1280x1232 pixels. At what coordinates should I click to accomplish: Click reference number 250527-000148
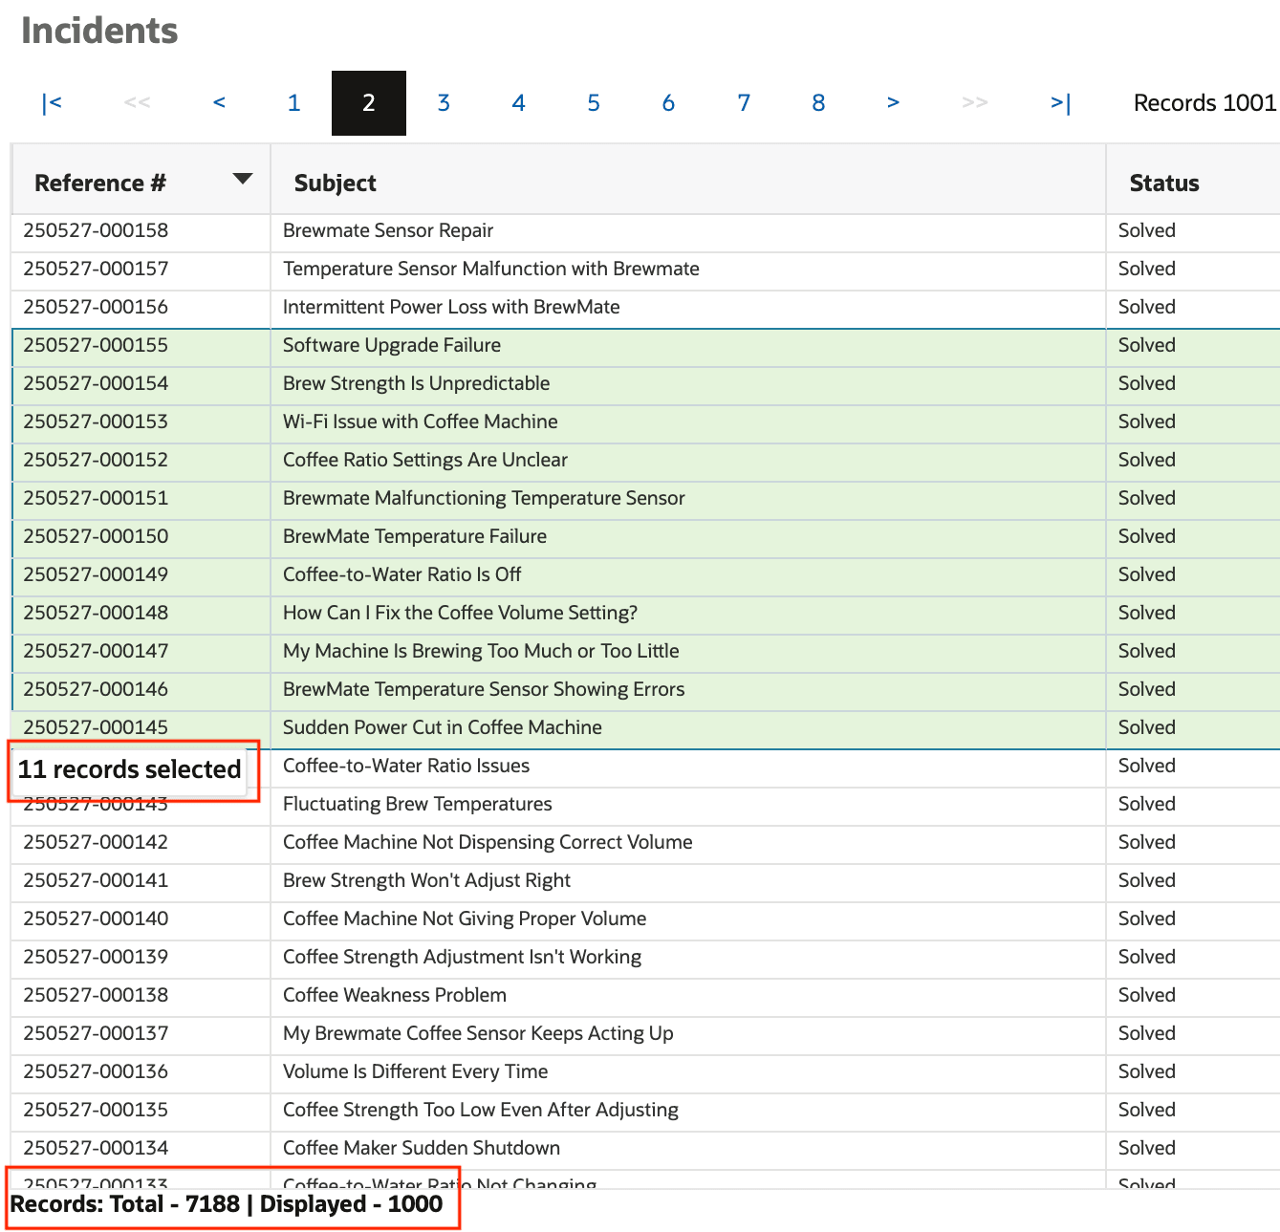(x=96, y=613)
